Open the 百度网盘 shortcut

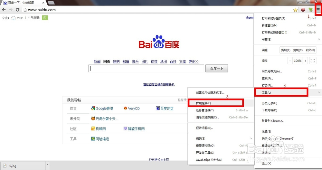pyautogui.click(x=165, y=109)
